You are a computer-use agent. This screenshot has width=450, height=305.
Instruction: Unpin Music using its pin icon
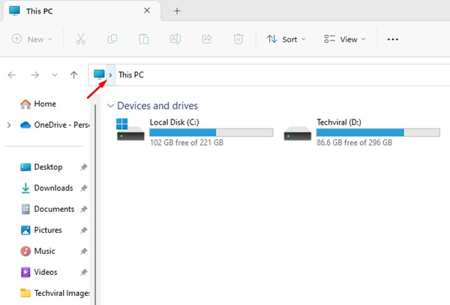84,251
